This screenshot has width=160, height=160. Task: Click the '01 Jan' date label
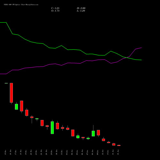coord(67,152)
